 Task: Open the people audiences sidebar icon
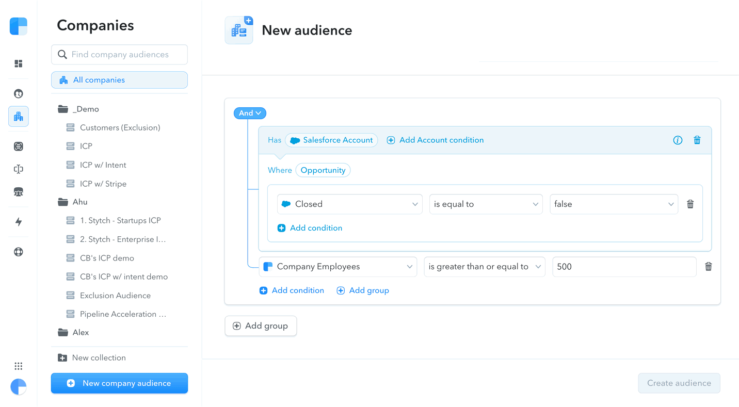[19, 93]
